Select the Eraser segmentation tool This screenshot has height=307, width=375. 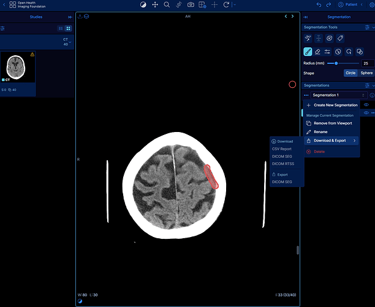[x=317, y=52]
